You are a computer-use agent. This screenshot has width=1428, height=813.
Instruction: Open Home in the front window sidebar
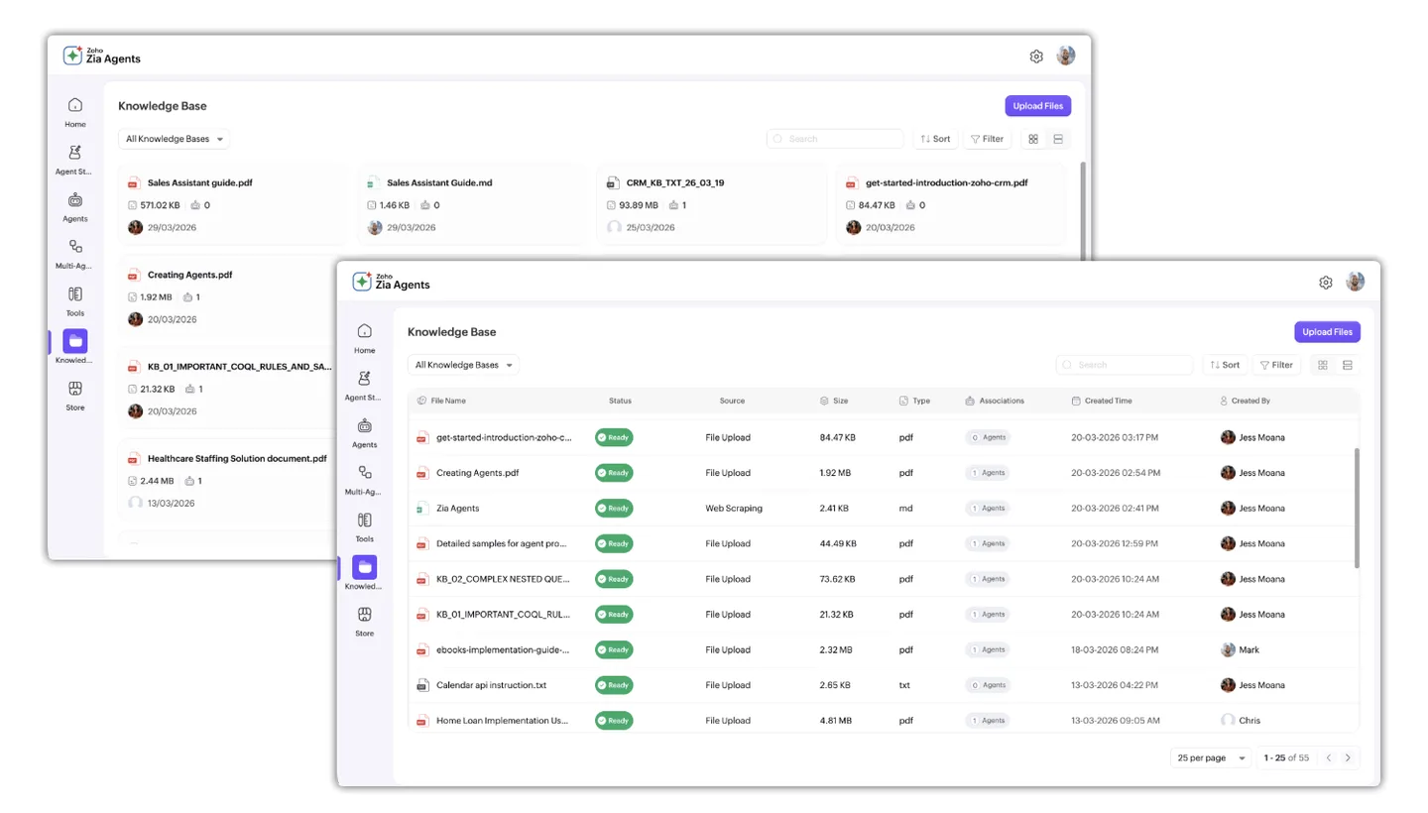(365, 337)
